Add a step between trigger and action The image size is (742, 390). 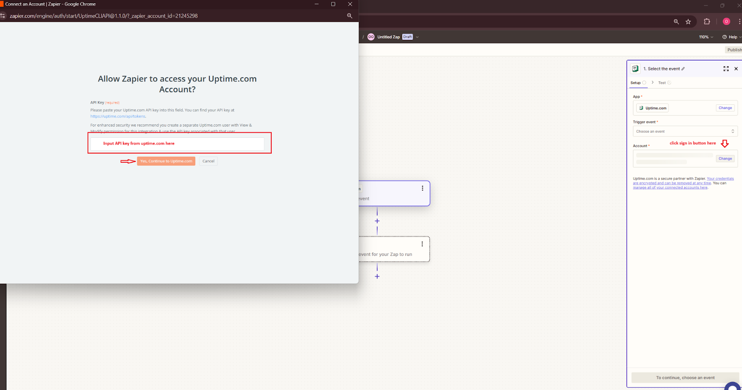pos(377,221)
